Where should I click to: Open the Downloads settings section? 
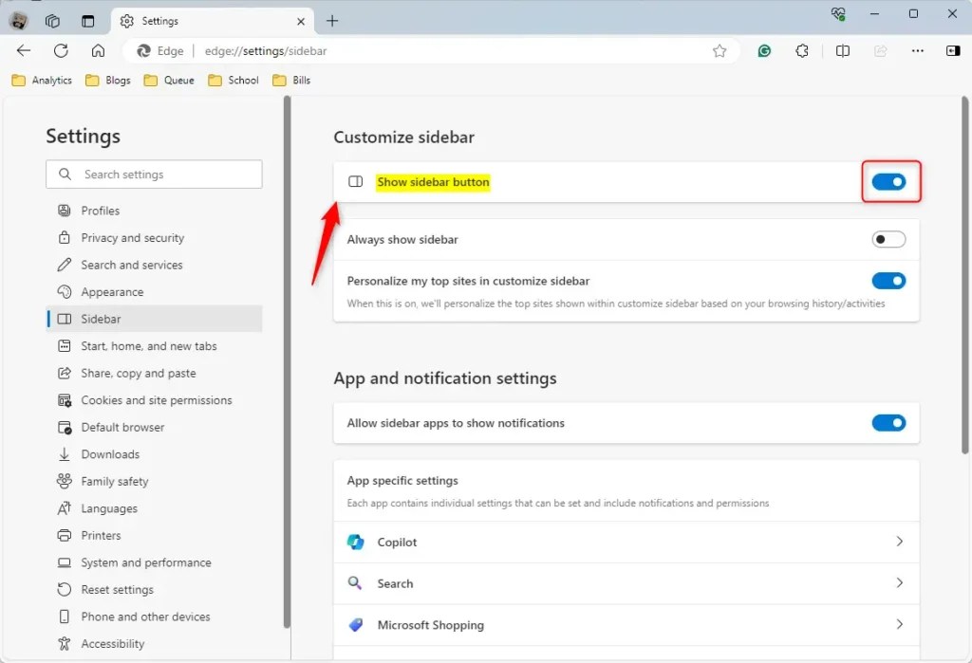(x=110, y=454)
